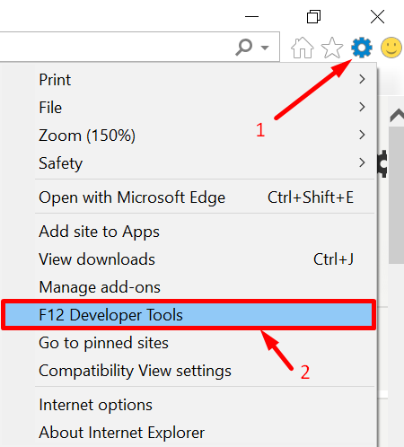Expand the Safety submenu chevron
404x447 pixels.
point(362,162)
